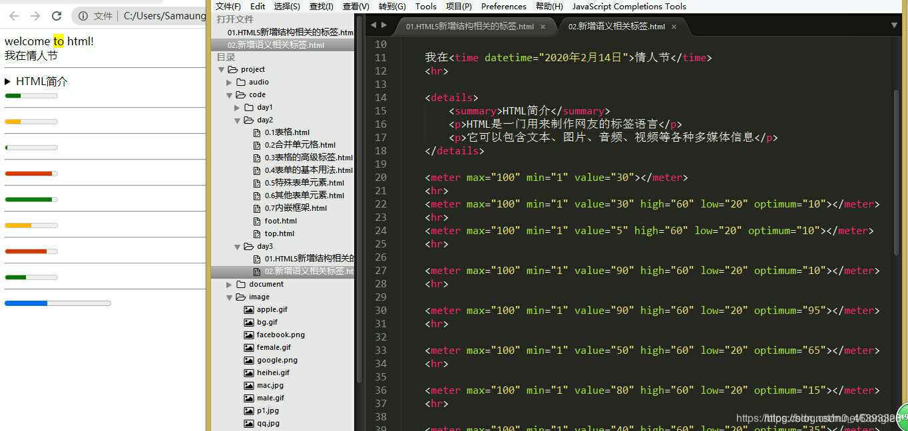This screenshot has width=908, height=431.
Task: Open the 帮助(H) menu
Action: point(549,6)
